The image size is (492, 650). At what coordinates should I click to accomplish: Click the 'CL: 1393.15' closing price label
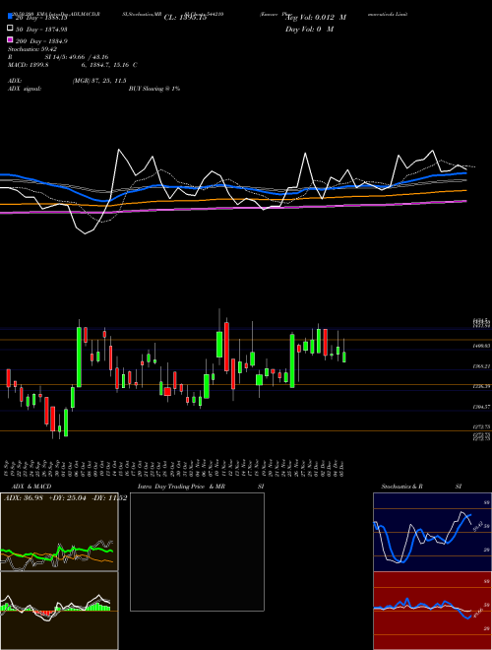[x=185, y=18]
